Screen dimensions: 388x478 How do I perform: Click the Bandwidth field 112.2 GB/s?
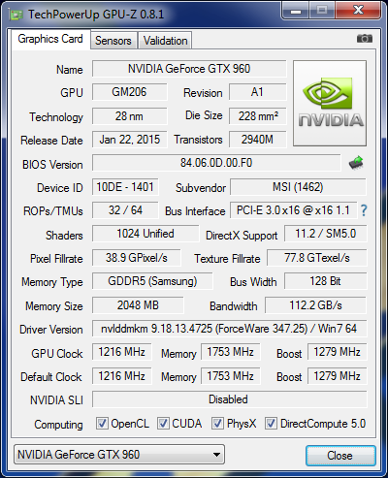(x=316, y=305)
